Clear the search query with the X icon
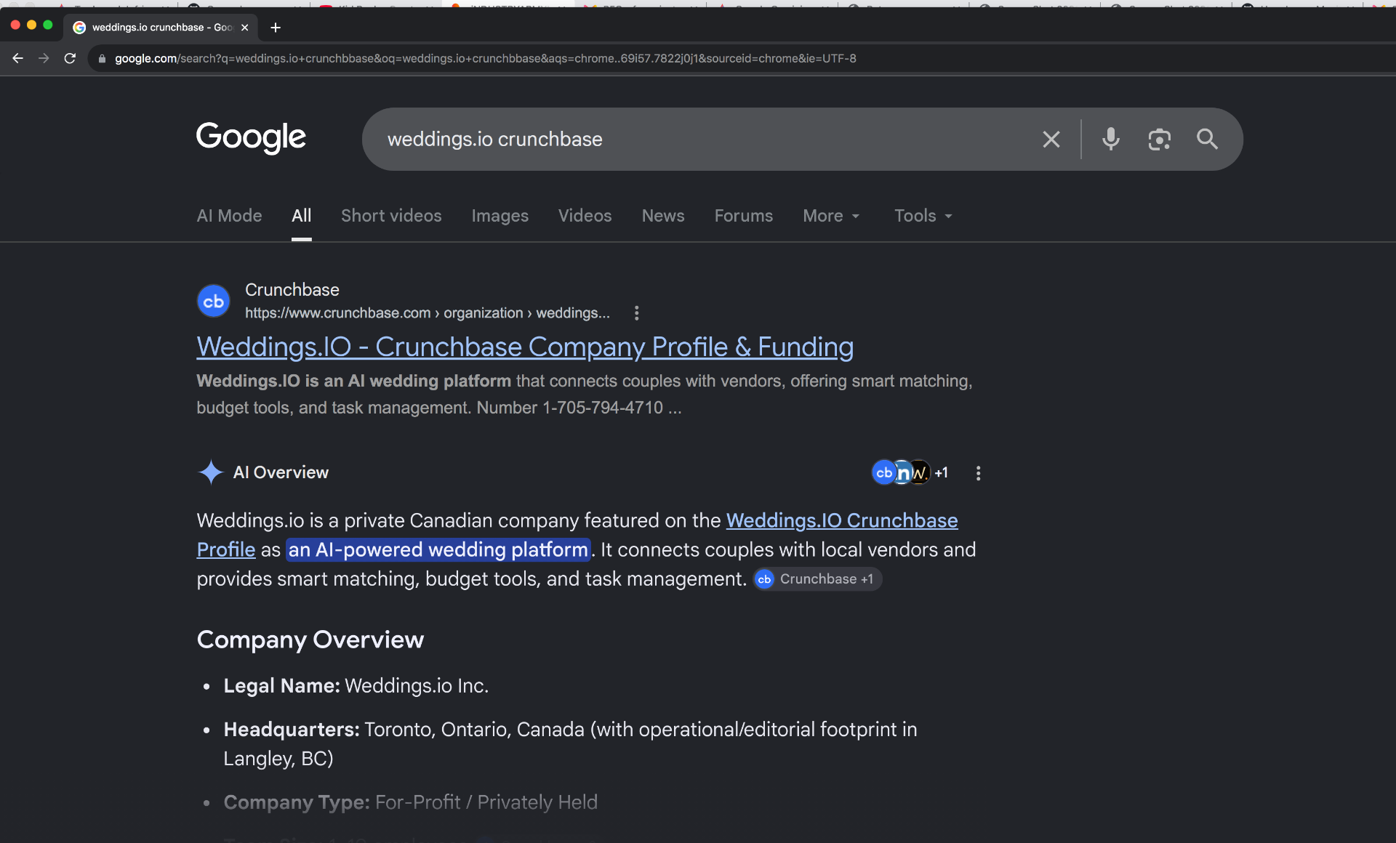This screenshot has height=843, width=1396. (x=1051, y=140)
